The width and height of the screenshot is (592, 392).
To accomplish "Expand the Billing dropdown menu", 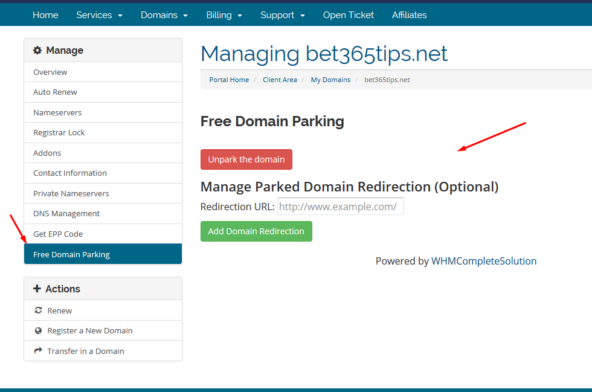I will point(224,15).
